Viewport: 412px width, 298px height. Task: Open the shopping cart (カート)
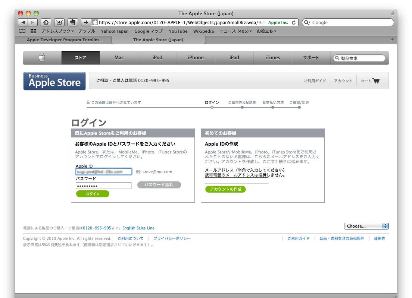coord(370,81)
